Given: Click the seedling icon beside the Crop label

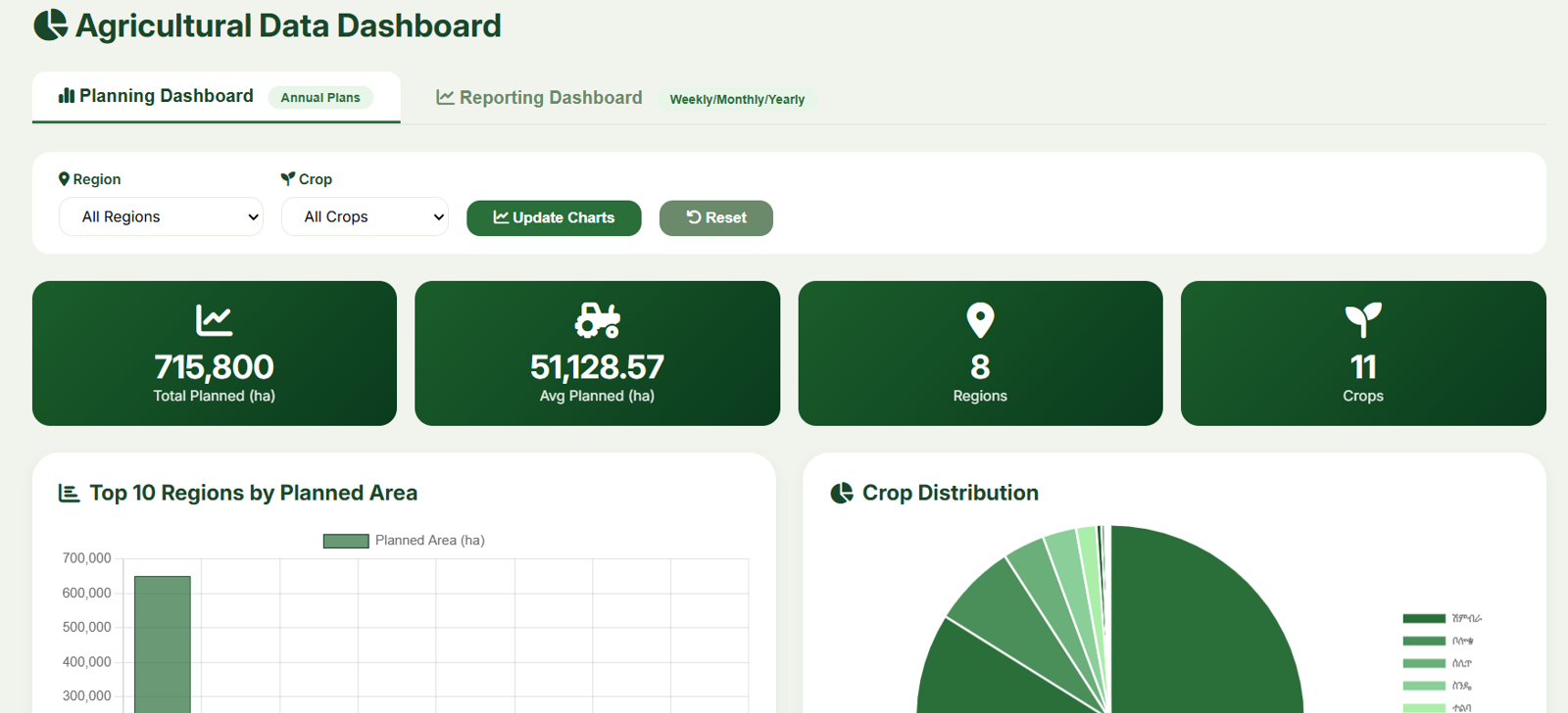Looking at the screenshot, I should pyautogui.click(x=288, y=179).
